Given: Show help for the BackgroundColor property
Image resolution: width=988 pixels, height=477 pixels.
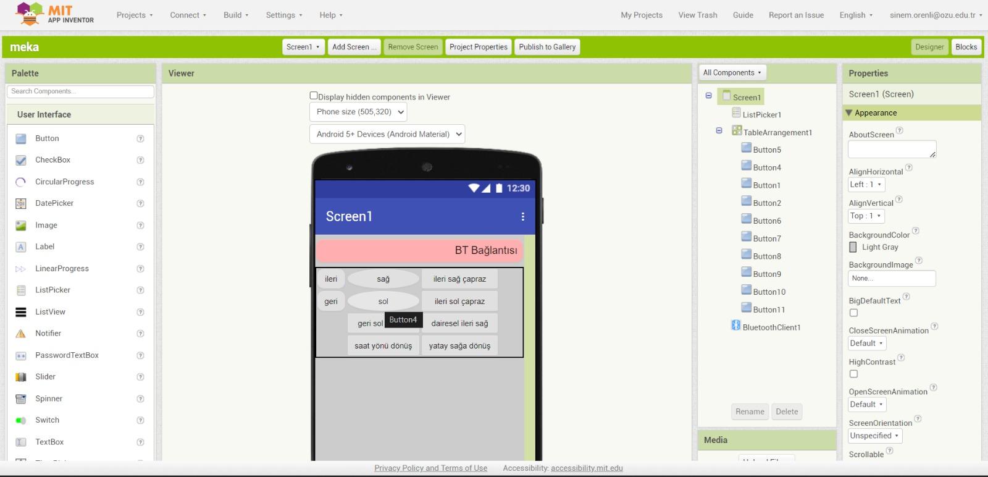Looking at the screenshot, I should pos(916,231).
